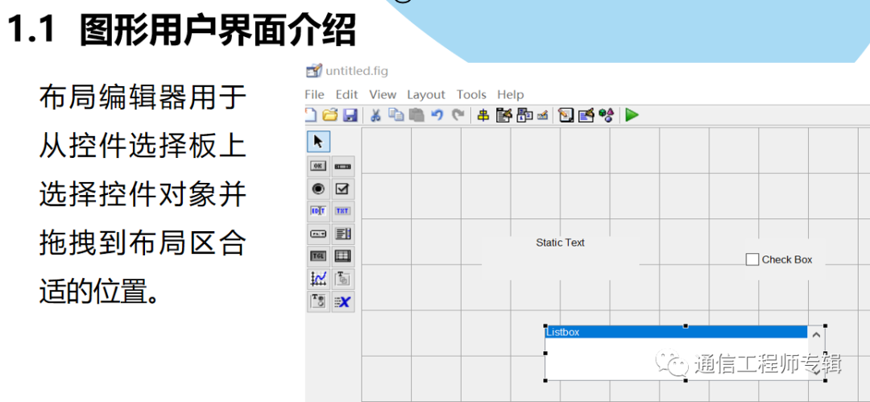Screen dimensions: 870x402
Task: Tick the Check Box in layout area
Action: [752, 259]
